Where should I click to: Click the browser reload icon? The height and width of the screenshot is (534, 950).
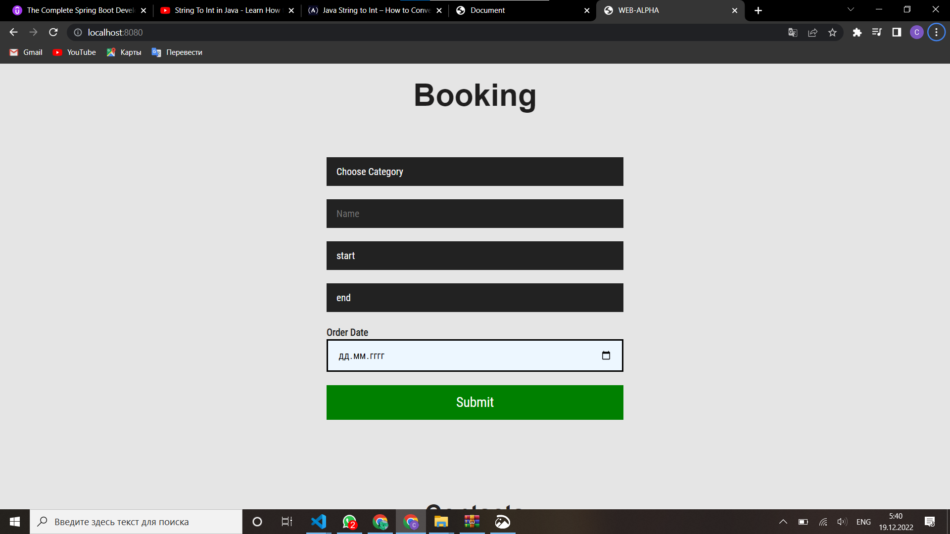click(53, 32)
